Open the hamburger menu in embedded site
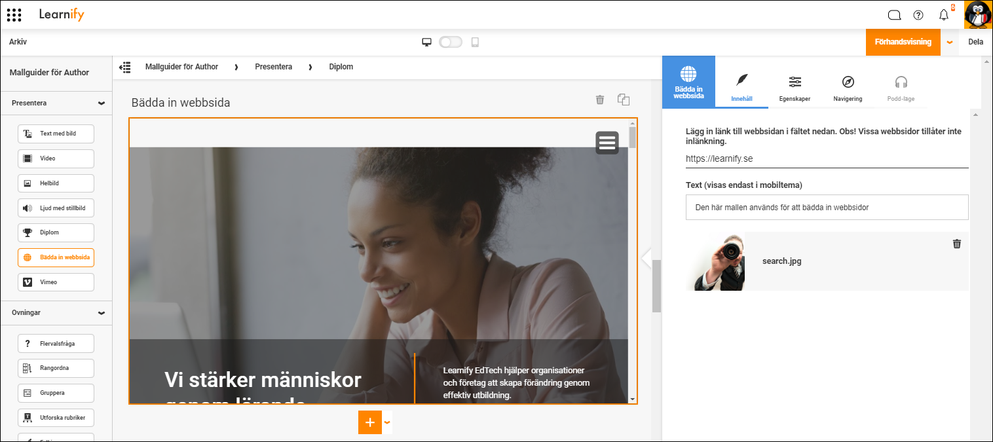 coord(607,142)
